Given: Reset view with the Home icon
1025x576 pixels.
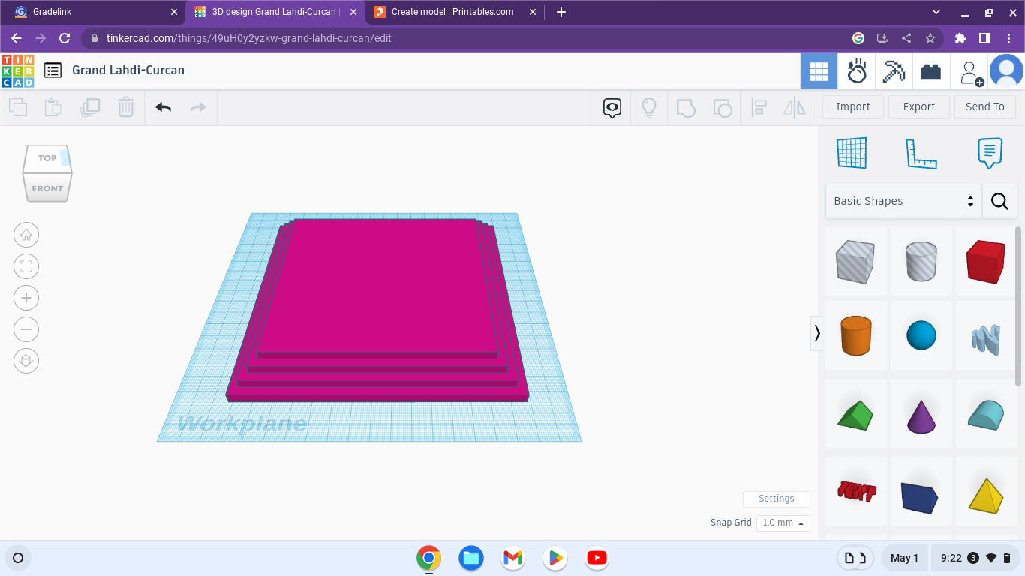Looking at the screenshot, I should 26,235.
